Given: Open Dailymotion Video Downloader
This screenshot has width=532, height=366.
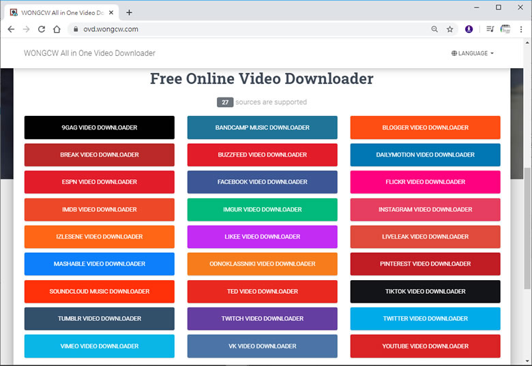Looking at the screenshot, I should (425, 155).
